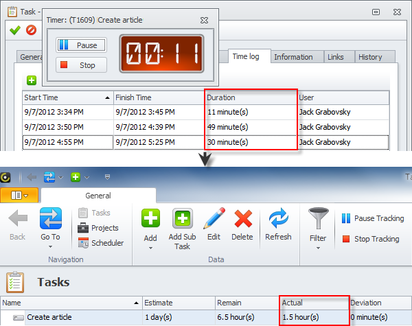Sort by the Duration column header
This screenshot has height=326, width=412.
(x=251, y=97)
